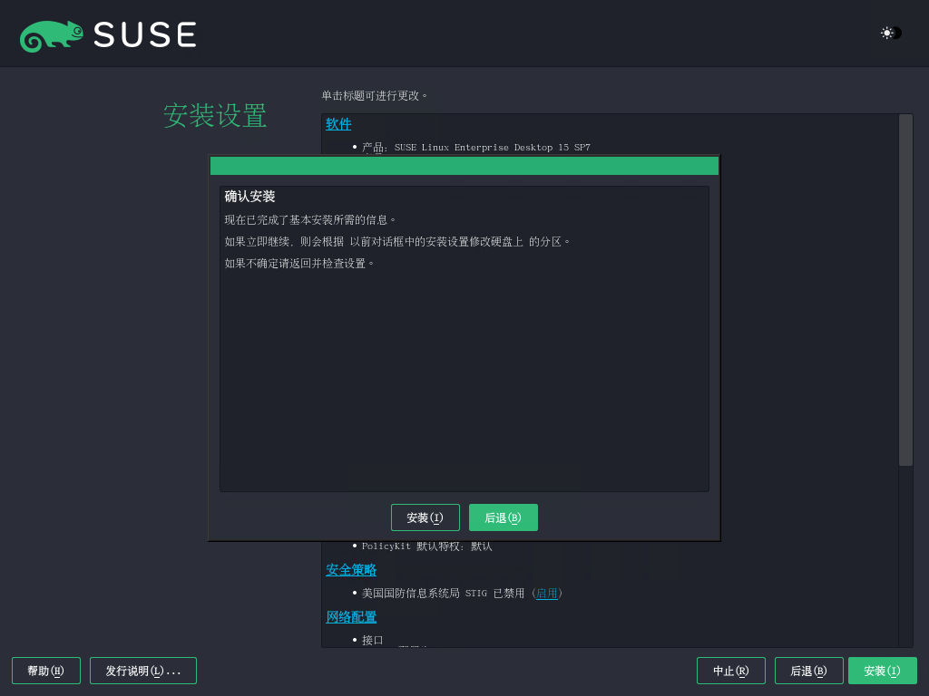Screen dimensions: 929x696
Task: Click the PolicyKit 默认特权 line
Action: (x=426, y=546)
